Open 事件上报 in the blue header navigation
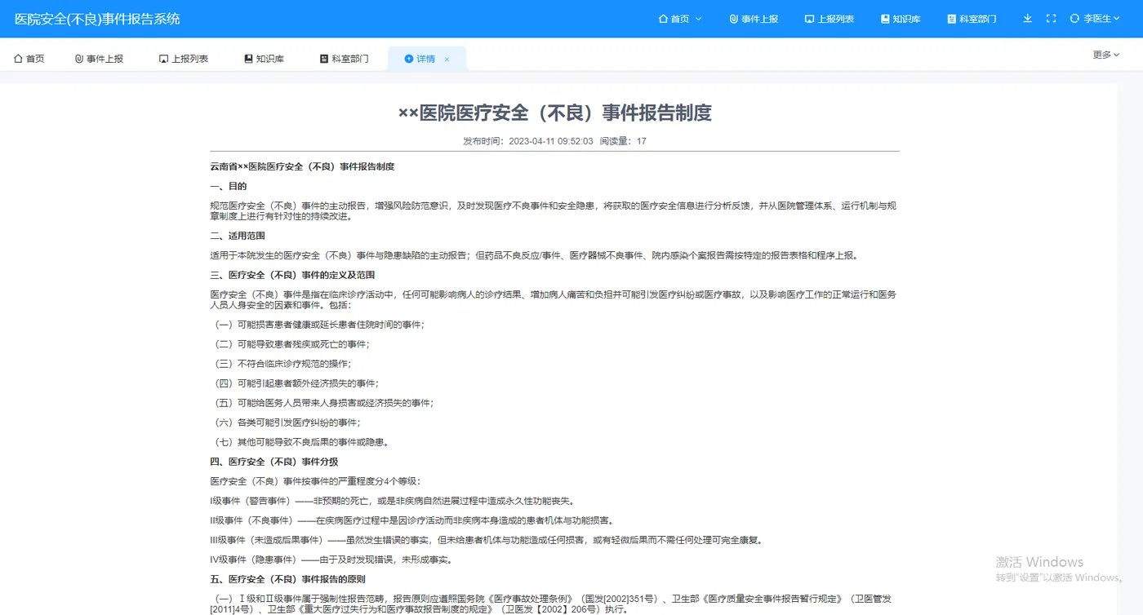Viewport: 1143px width, 615px height. click(754, 19)
